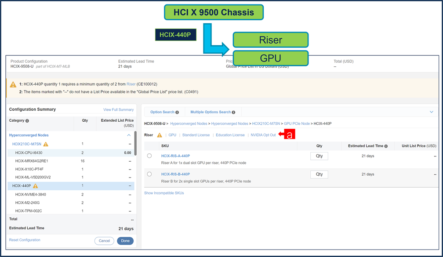Click warning icon beside HCIX210C-M7SN

click(x=46, y=144)
